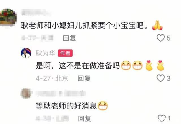Open the third commenter's blurred avatar
This screenshot has height=124, width=181.
coord(26,93)
